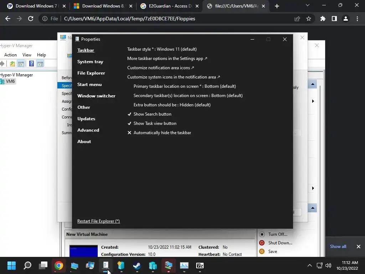Open Chrome profile avatar icon
Image resolution: width=365 pixels, height=274 pixels.
346,19
